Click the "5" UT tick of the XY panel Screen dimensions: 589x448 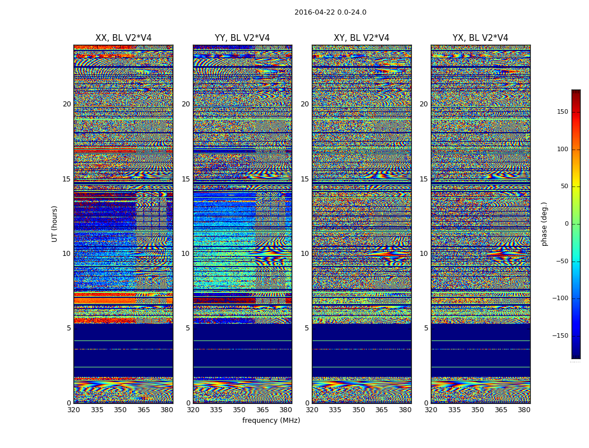pyautogui.click(x=307, y=328)
